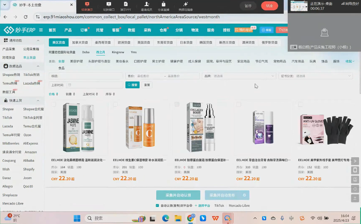The image size is (361, 224).
Task: Click the back-to-top arrow on right edge
Action: coord(355,198)
